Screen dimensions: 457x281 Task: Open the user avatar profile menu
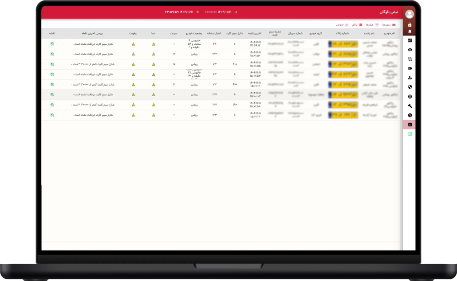pyautogui.click(x=409, y=14)
